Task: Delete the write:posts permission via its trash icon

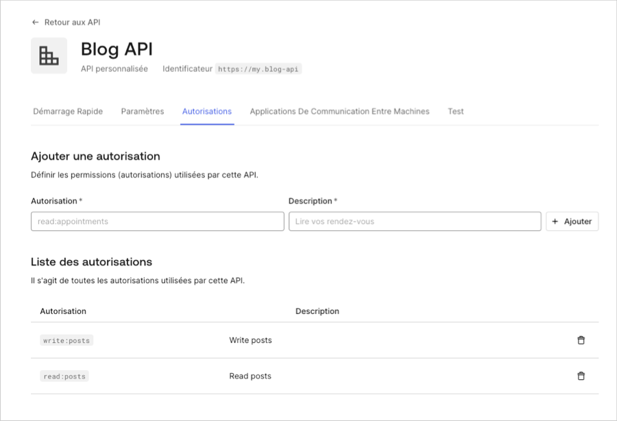Action: point(581,339)
